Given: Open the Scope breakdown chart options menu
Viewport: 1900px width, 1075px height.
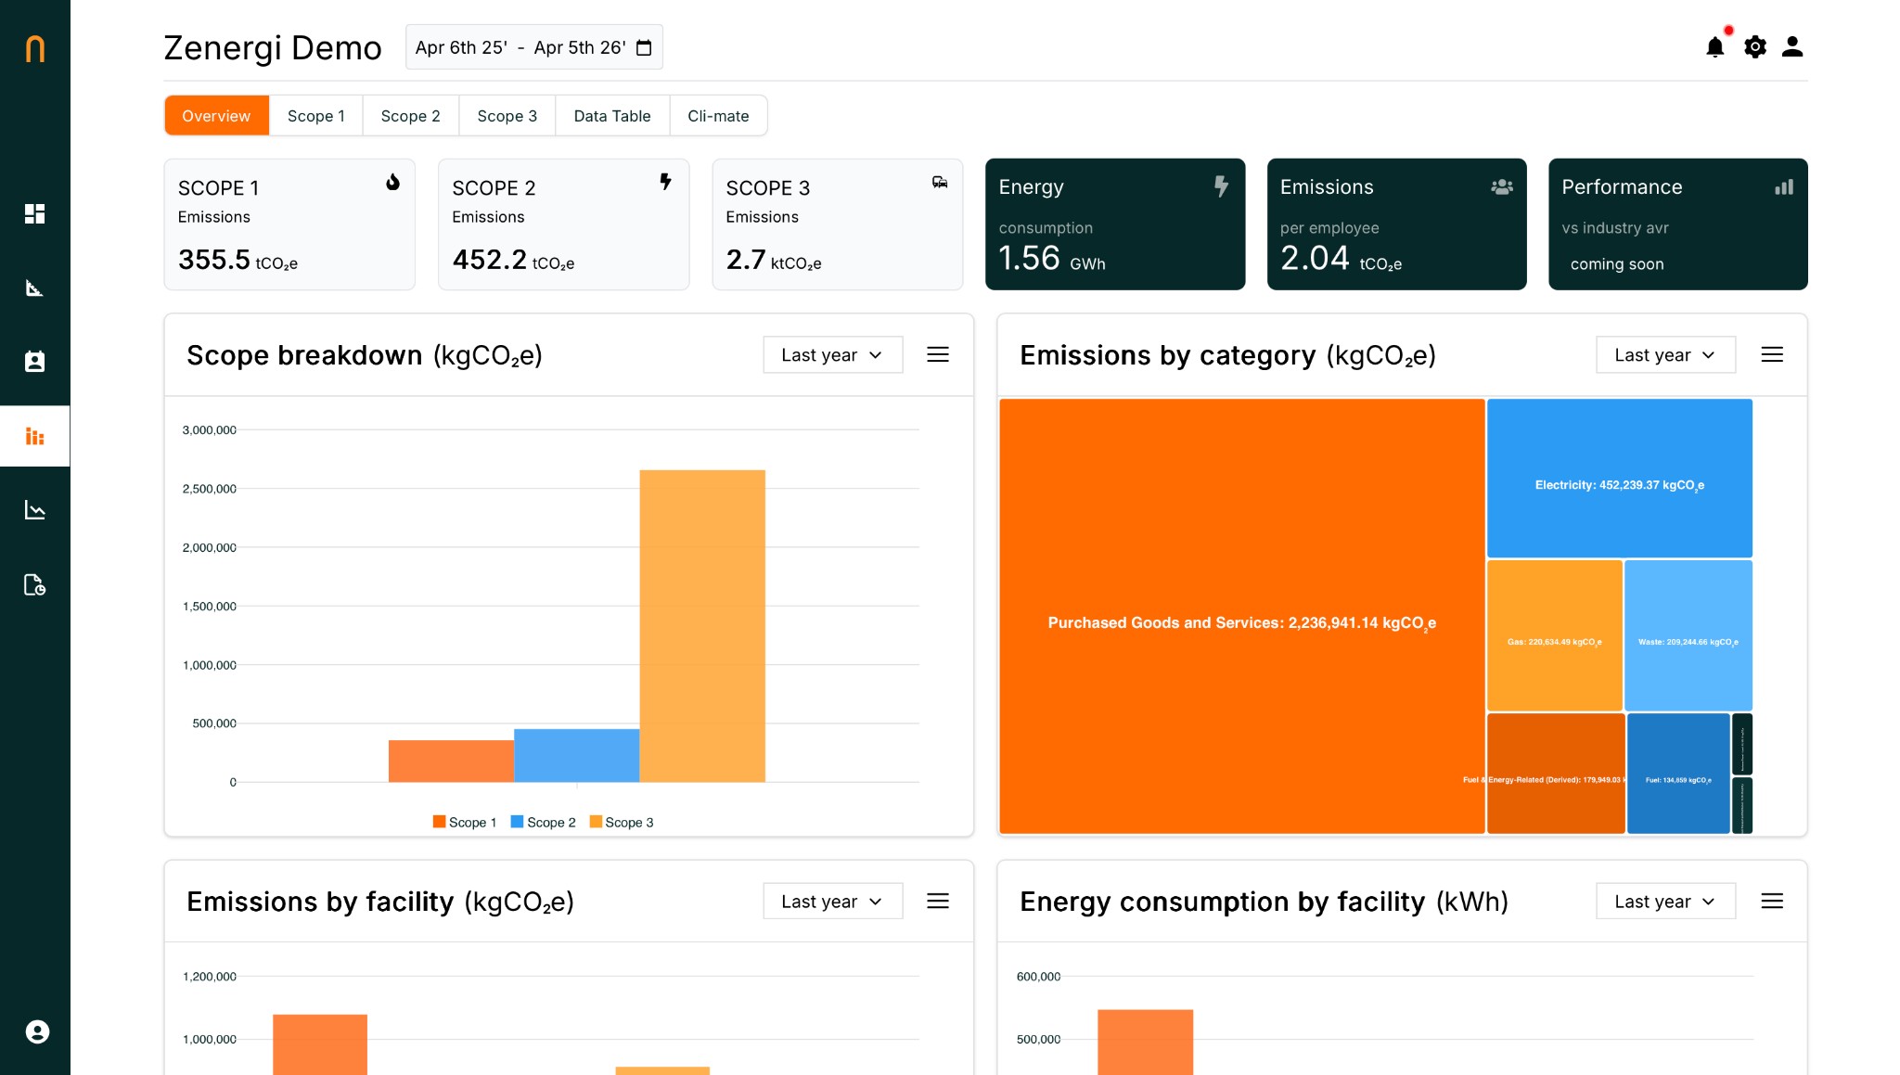Looking at the screenshot, I should [x=938, y=354].
